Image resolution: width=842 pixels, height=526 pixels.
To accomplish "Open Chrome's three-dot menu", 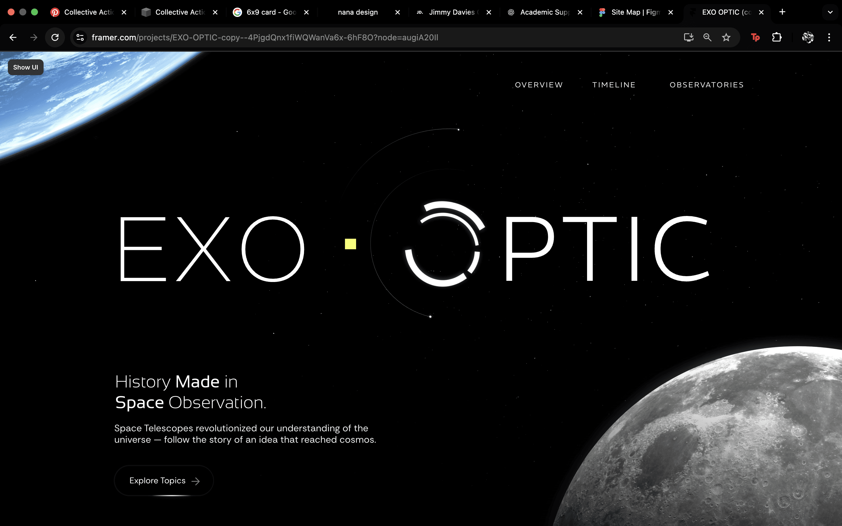I will (829, 38).
